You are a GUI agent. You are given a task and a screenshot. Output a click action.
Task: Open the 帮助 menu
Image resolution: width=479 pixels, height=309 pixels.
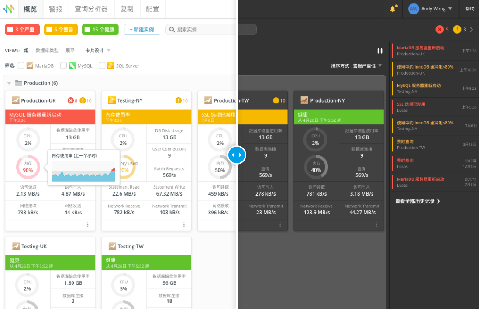click(x=470, y=9)
